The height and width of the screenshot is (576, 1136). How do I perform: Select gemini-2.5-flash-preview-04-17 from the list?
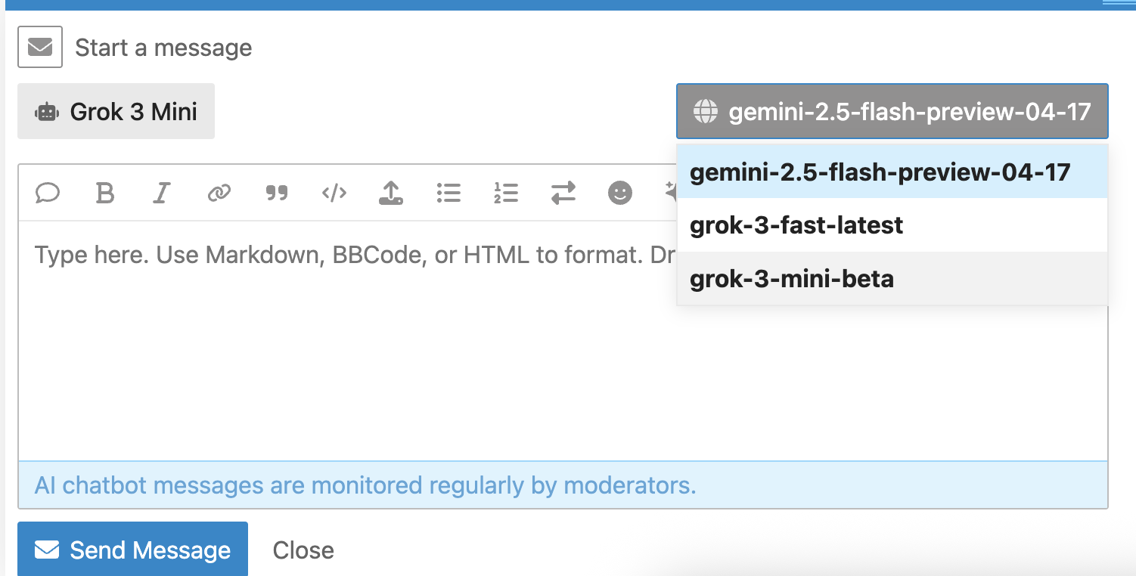coord(880,172)
